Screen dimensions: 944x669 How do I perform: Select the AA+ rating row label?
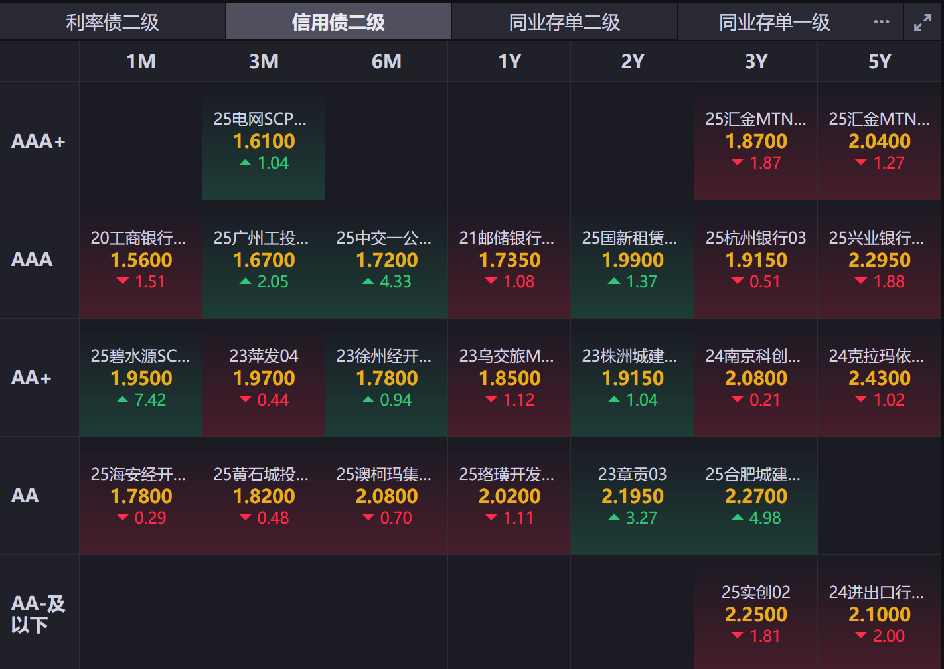(x=31, y=378)
